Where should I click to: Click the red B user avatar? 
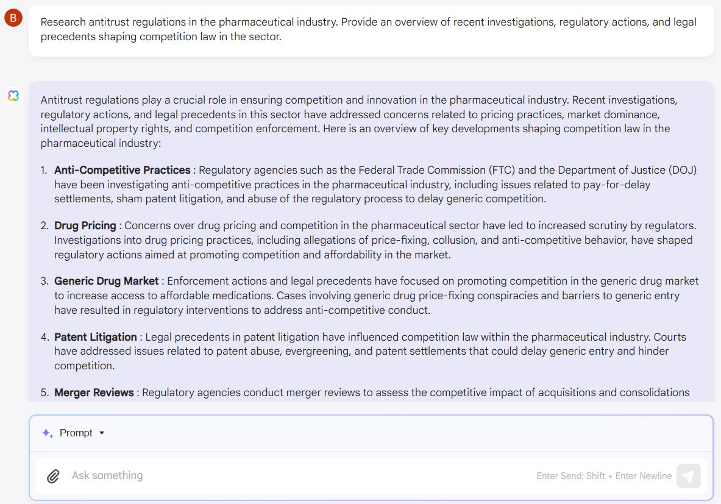point(13,18)
